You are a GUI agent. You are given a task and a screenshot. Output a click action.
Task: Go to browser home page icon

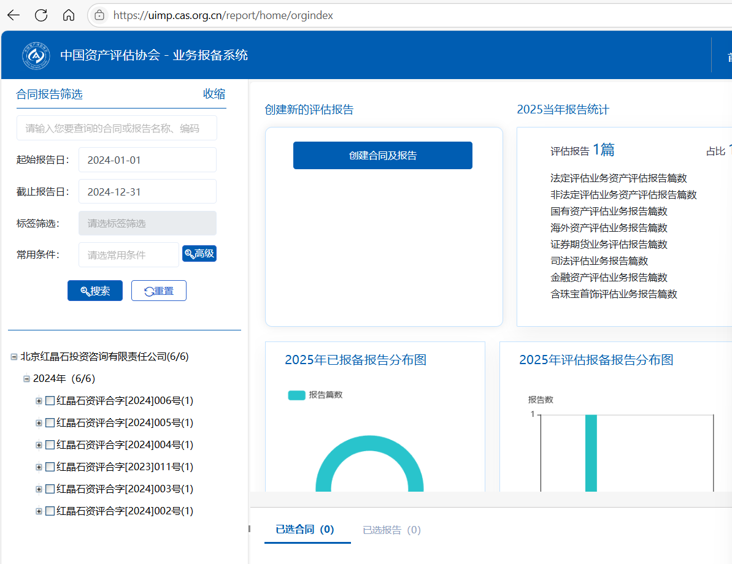[69, 15]
